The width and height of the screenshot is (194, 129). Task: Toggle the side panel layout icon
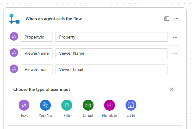[x=167, y=19]
